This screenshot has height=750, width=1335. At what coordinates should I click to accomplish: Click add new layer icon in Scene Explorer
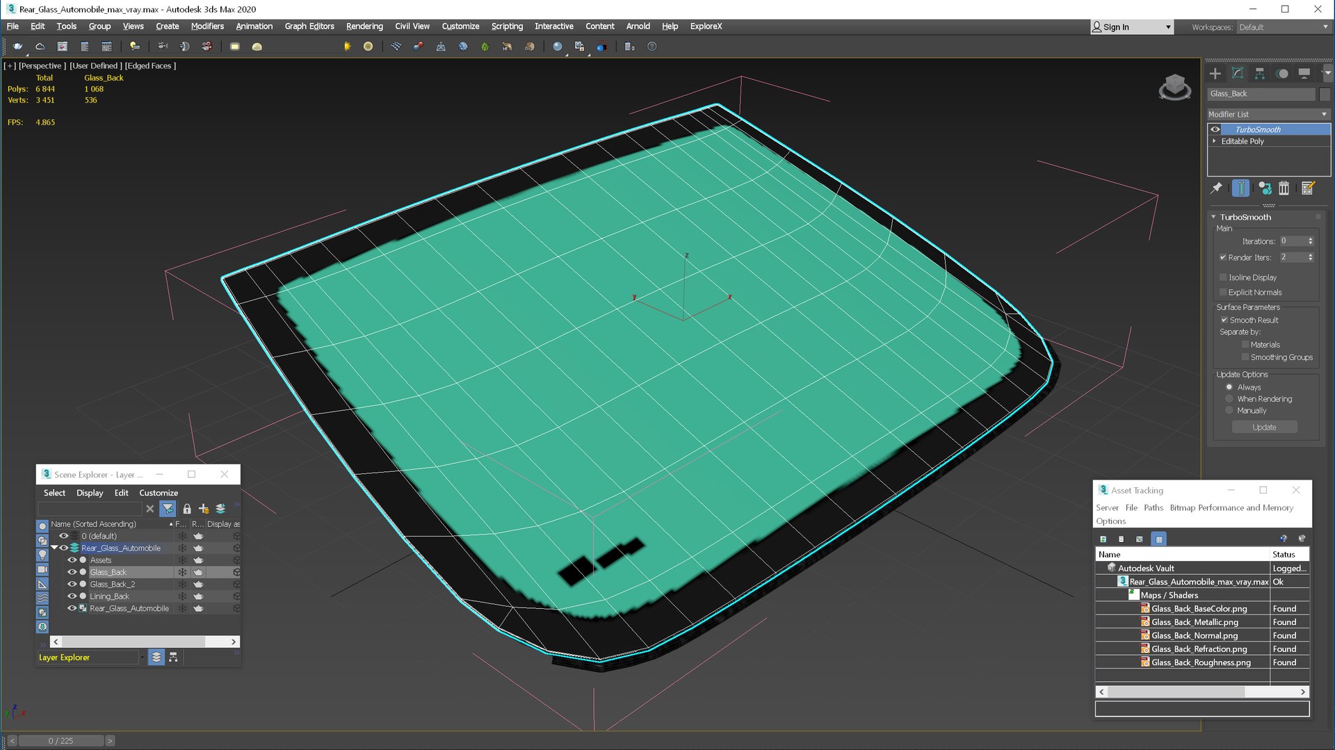coord(204,509)
